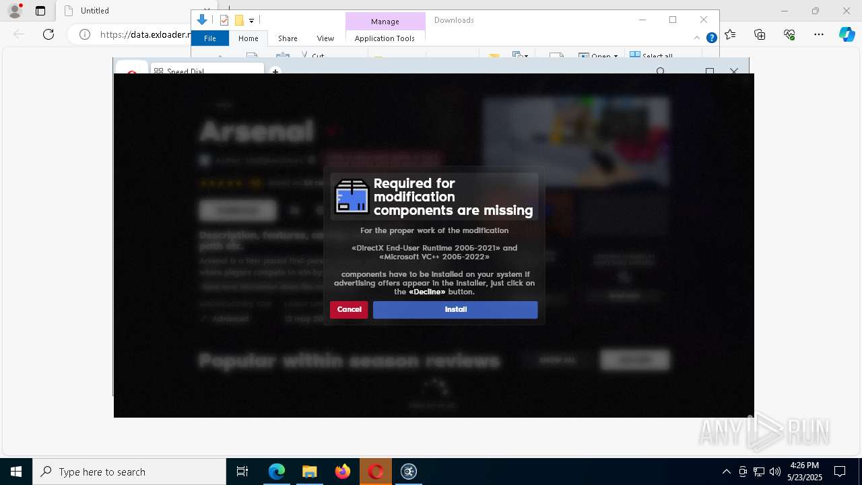Image resolution: width=862 pixels, height=485 pixels.
Task: Click Explorer quick access down-arrow icon
Action: pos(201,20)
